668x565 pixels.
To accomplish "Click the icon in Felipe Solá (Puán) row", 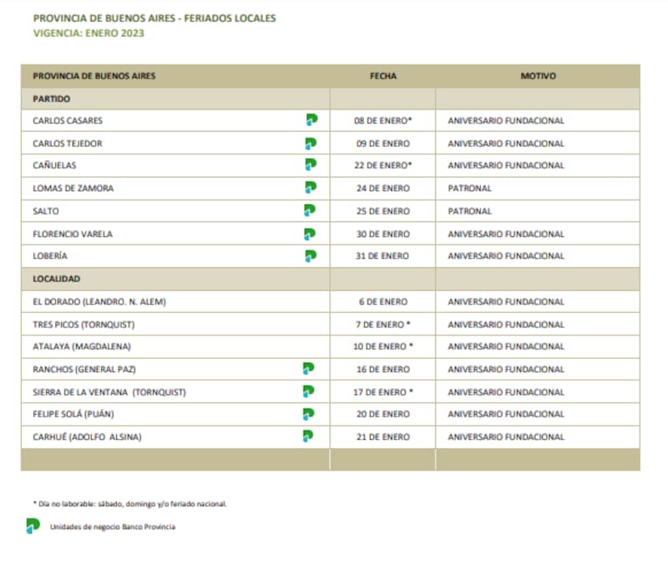I will tap(308, 414).
